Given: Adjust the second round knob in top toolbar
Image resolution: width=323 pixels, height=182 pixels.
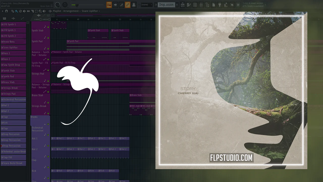Looking at the screenshot, I should tap(65, 5).
